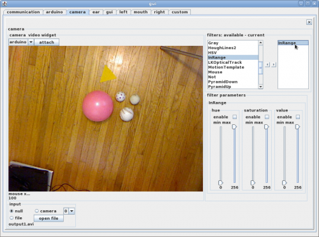This screenshot has height=237, width=319.
Task: Enable the value checkbox
Action: [298, 117]
